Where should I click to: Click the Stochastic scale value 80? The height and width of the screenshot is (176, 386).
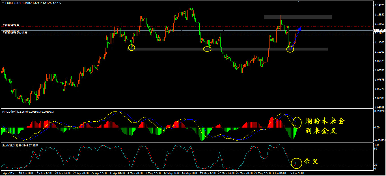pos(376,149)
